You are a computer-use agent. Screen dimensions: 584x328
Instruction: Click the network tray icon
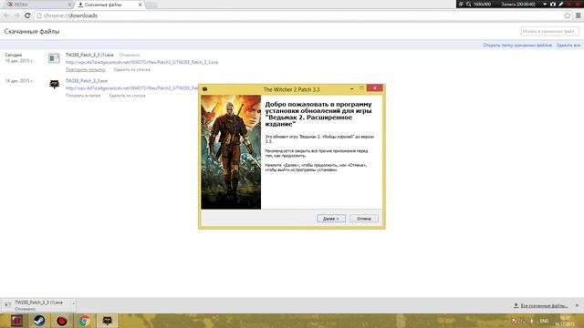(523, 321)
